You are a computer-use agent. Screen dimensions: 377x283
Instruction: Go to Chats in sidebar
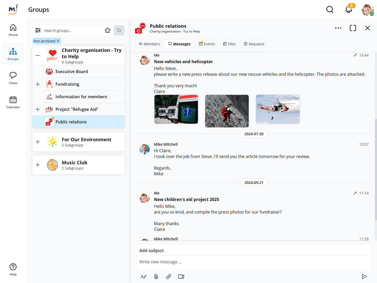(13, 78)
